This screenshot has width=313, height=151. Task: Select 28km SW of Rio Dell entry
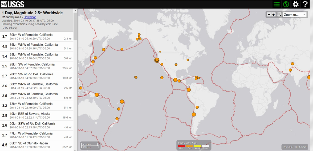click(37, 76)
